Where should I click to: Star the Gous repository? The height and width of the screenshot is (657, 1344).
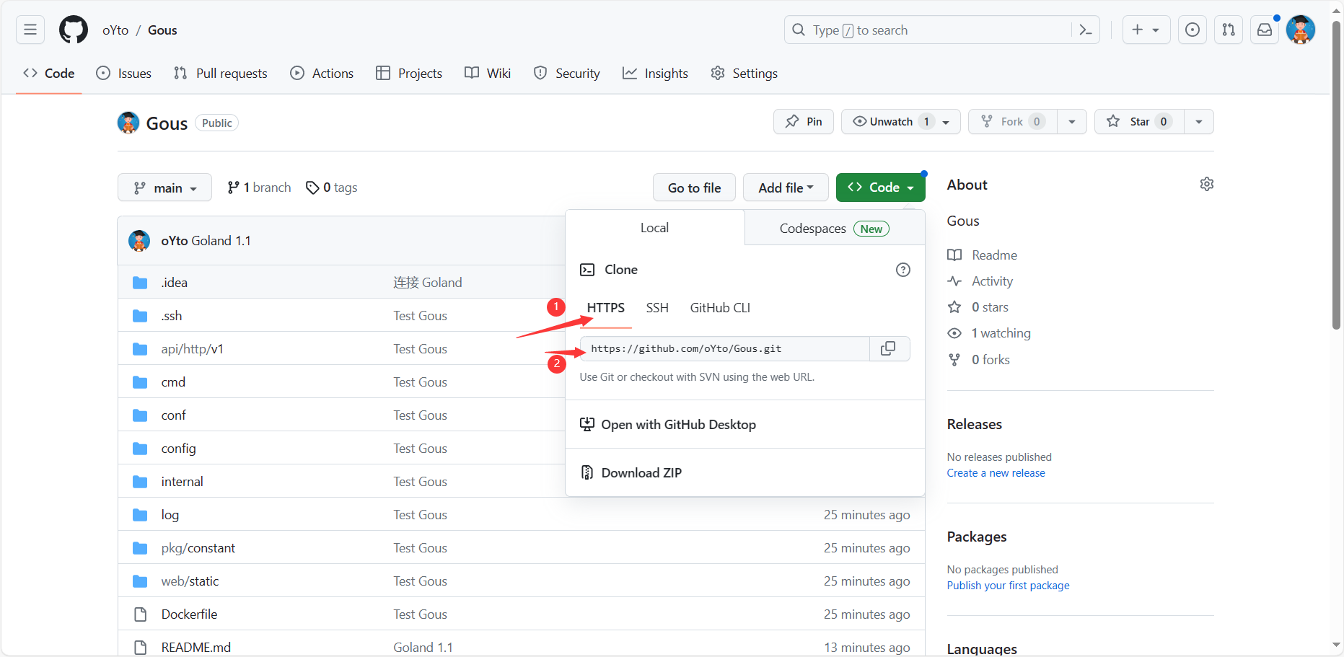pos(1139,121)
